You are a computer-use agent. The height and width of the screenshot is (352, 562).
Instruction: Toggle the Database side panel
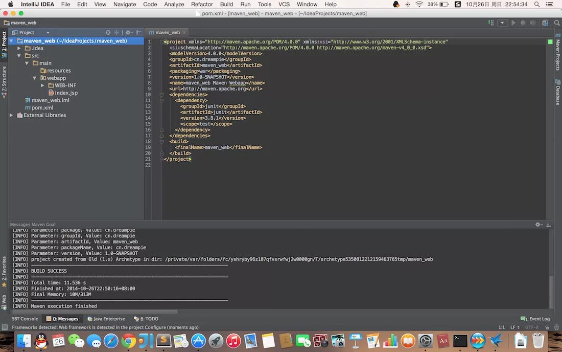[x=558, y=92]
